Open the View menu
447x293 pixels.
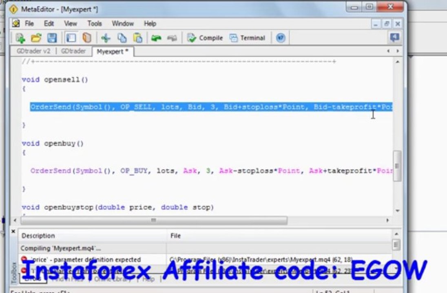pyautogui.click(x=71, y=23)
